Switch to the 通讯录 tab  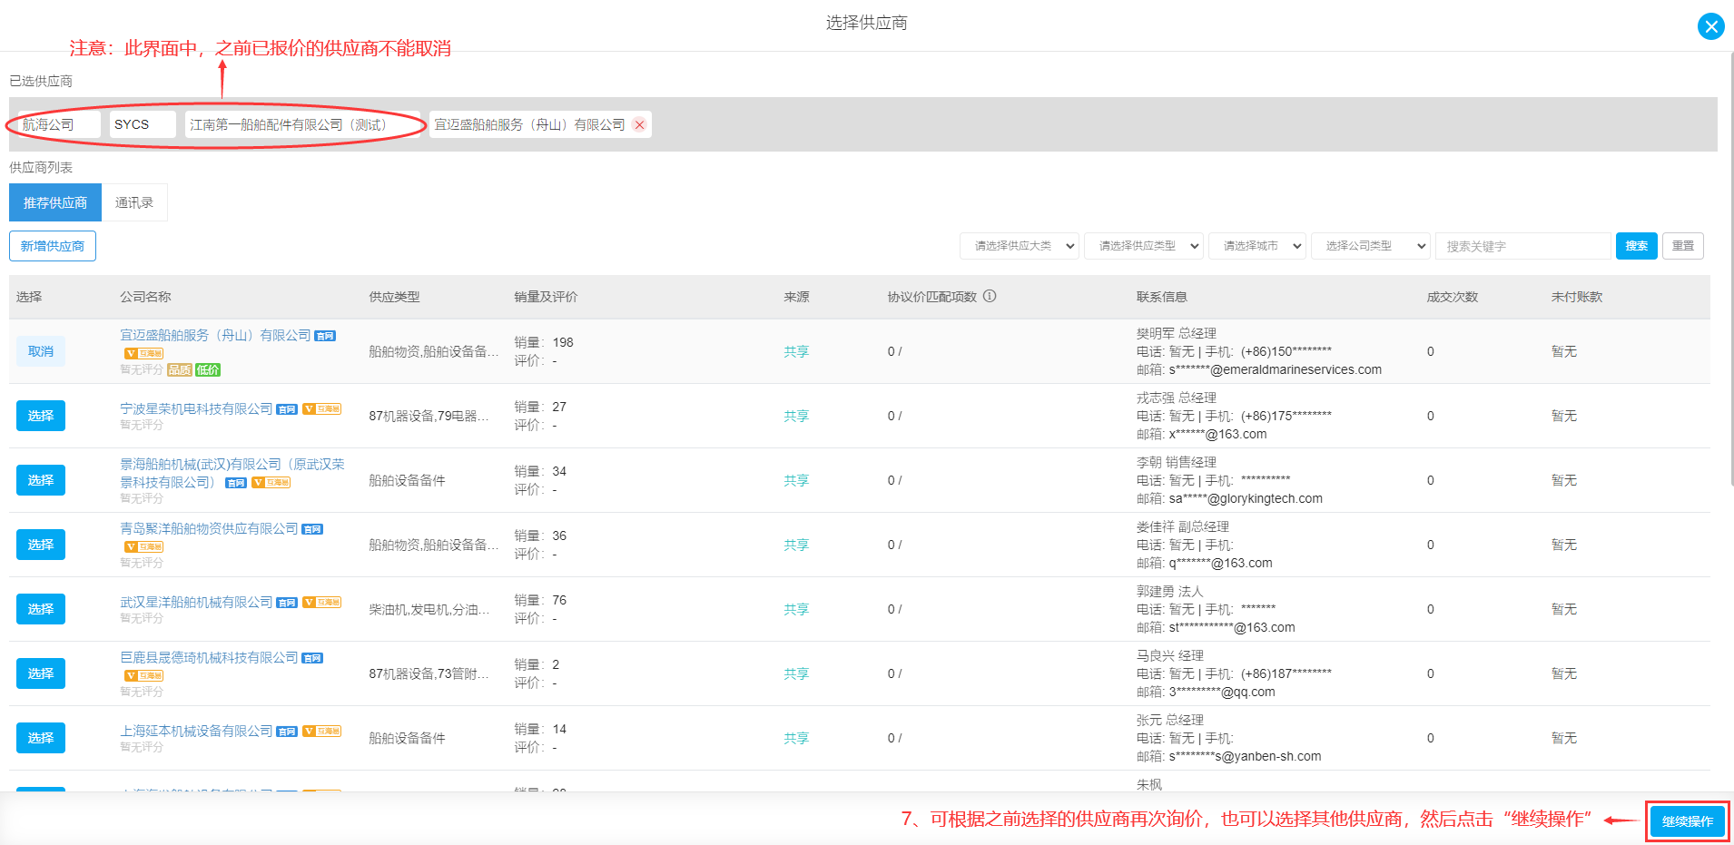(134, 202)
